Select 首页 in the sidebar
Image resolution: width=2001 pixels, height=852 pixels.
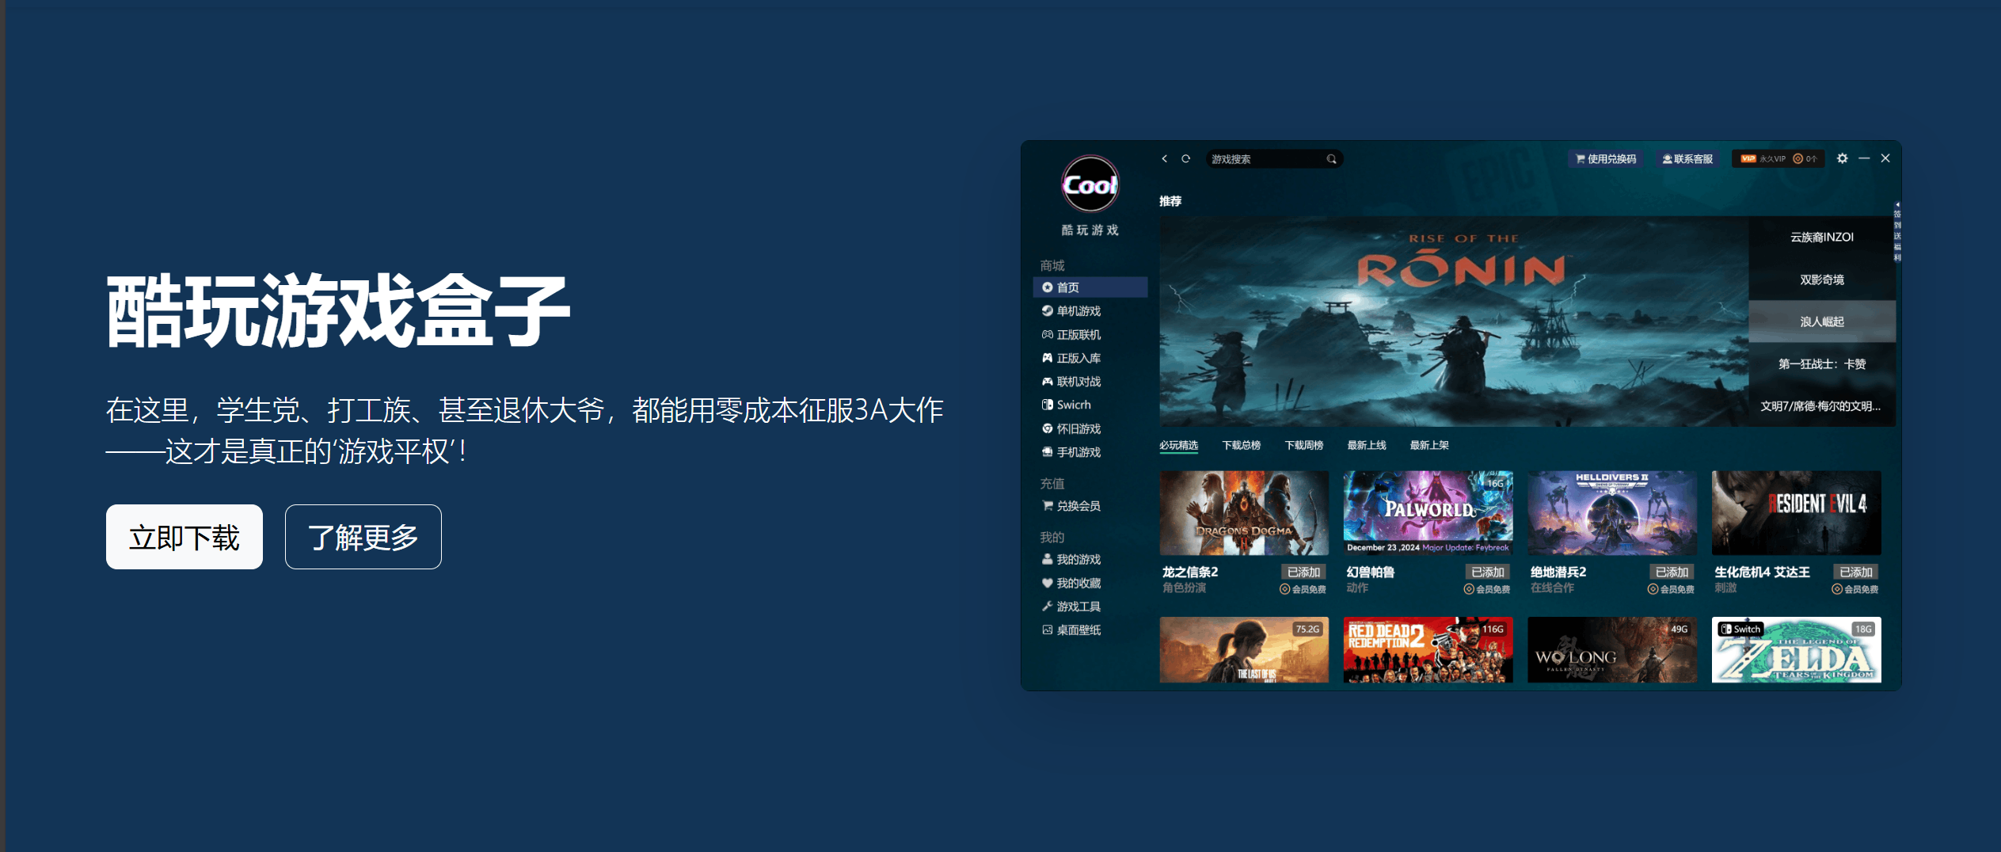click(1090, 287)
